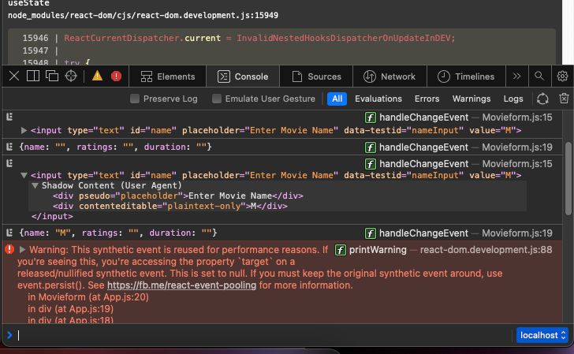Show errors via the red exclamation icon
This screenshot has width=574, height=354.
pyautogui.click(x=116, y=76)
